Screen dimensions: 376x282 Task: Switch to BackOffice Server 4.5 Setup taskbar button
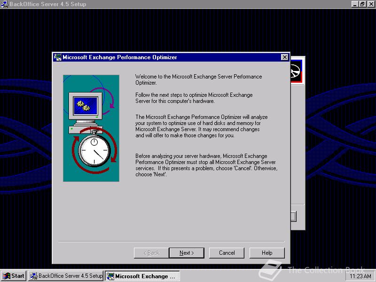point(66,276)
